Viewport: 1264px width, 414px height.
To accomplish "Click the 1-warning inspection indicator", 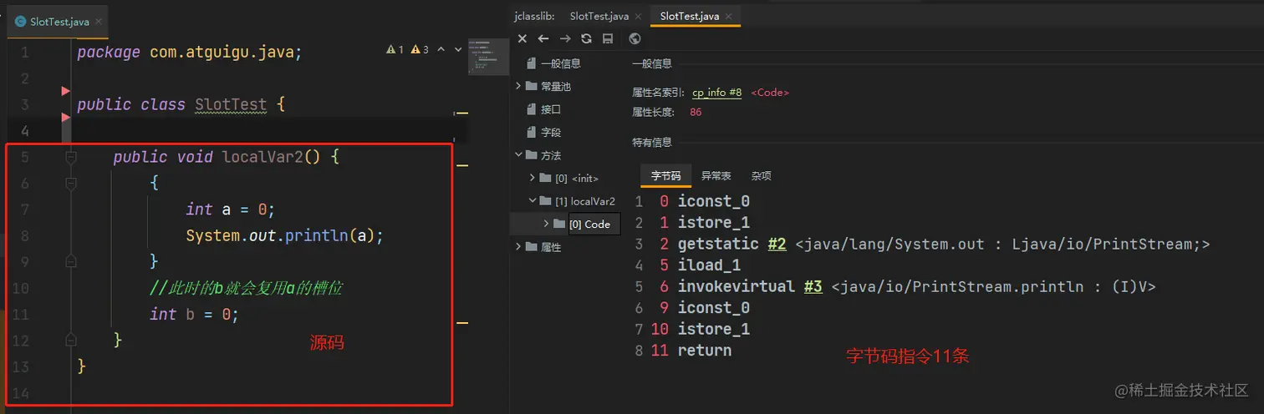I will click(x=395, y=50).
